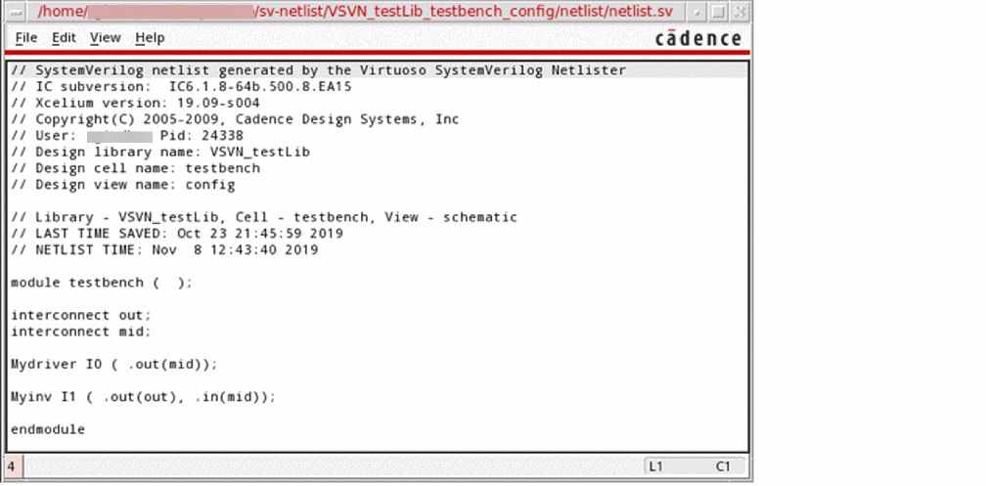Click the L1 line indicator in status bar
Image resolution: width=986 pixels, height=486 pixels.
click(x=655, y=466)
